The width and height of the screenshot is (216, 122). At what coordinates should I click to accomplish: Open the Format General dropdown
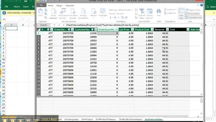116,14
